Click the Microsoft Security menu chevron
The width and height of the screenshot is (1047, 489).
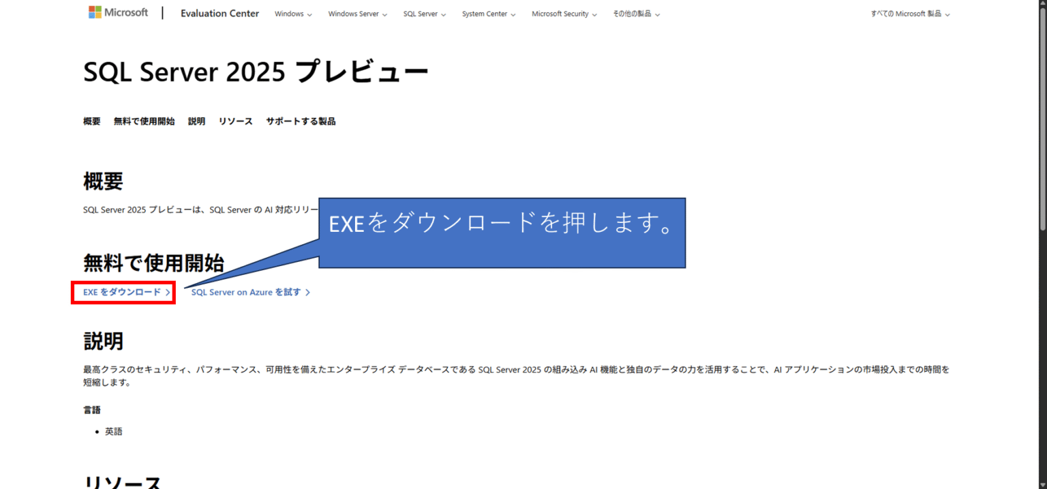(x=594, y=14)
